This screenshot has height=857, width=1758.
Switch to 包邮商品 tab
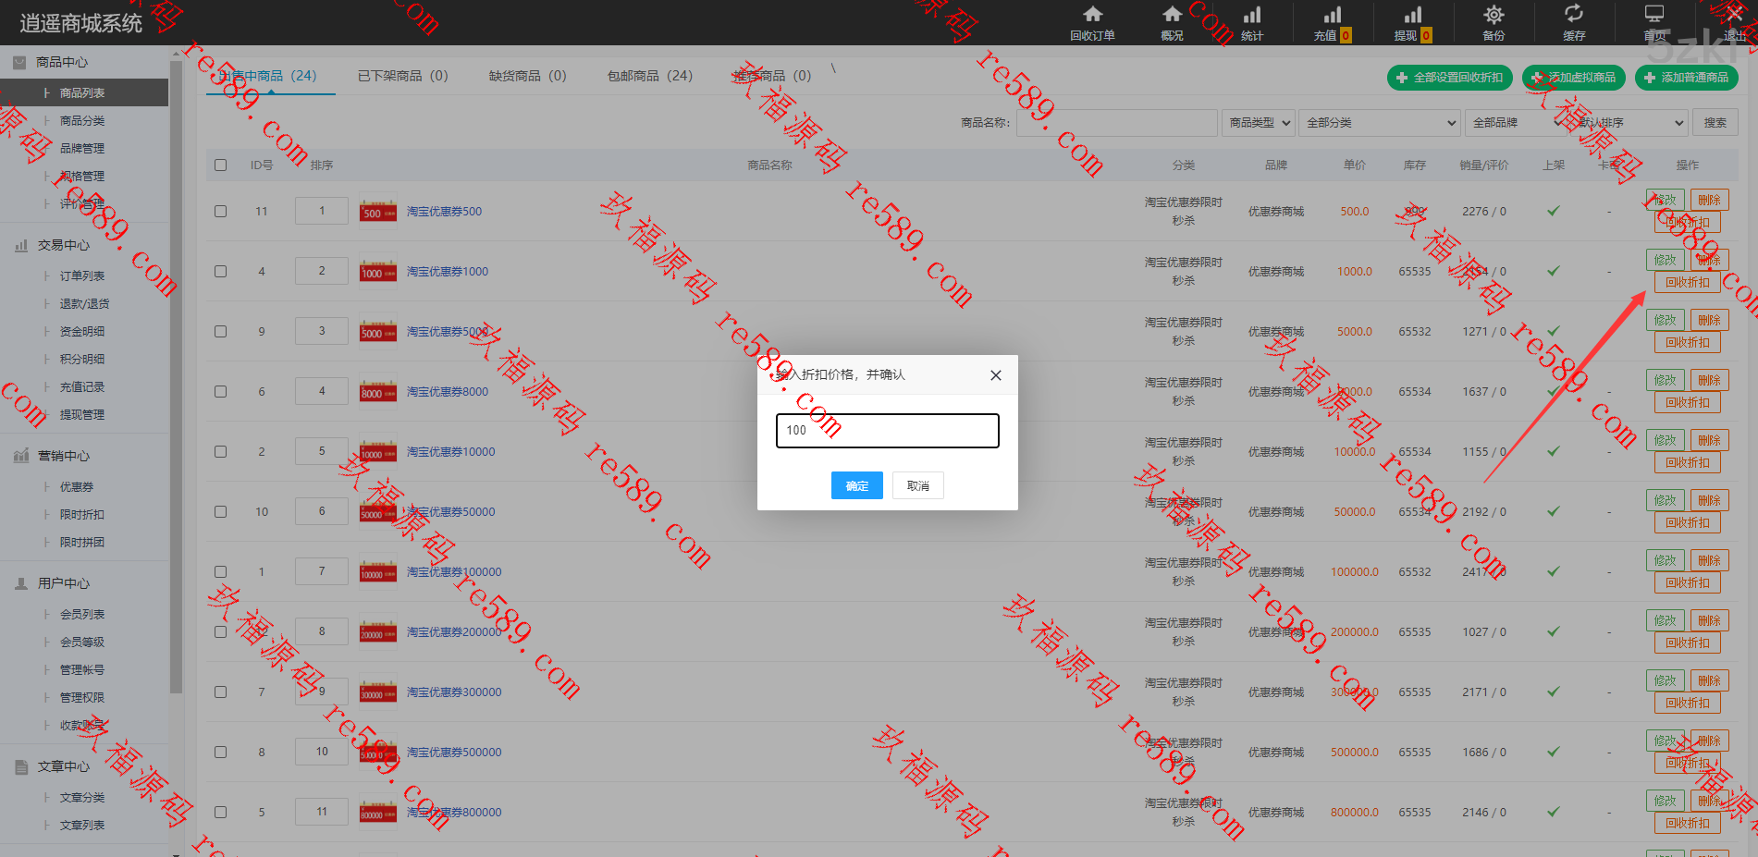649,76
